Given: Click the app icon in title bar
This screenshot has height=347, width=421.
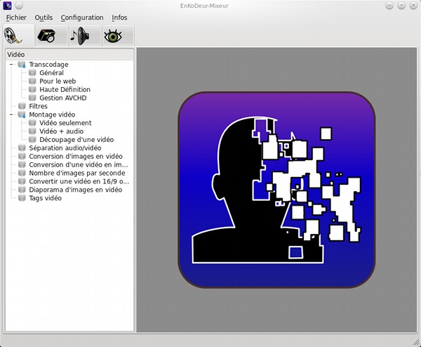Looking at the screenshot, I should 7,6.
